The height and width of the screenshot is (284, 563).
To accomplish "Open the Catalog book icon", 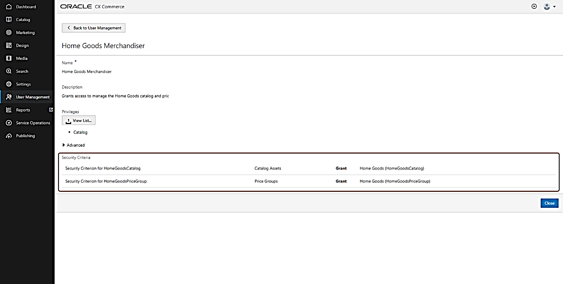I will point(9,20).
